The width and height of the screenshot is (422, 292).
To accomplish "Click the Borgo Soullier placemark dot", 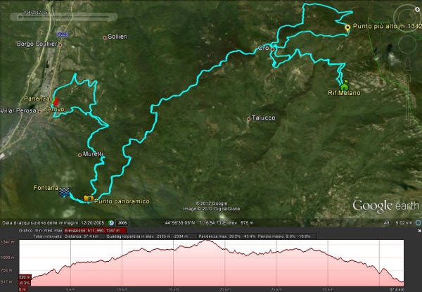I will coord(60,45).
